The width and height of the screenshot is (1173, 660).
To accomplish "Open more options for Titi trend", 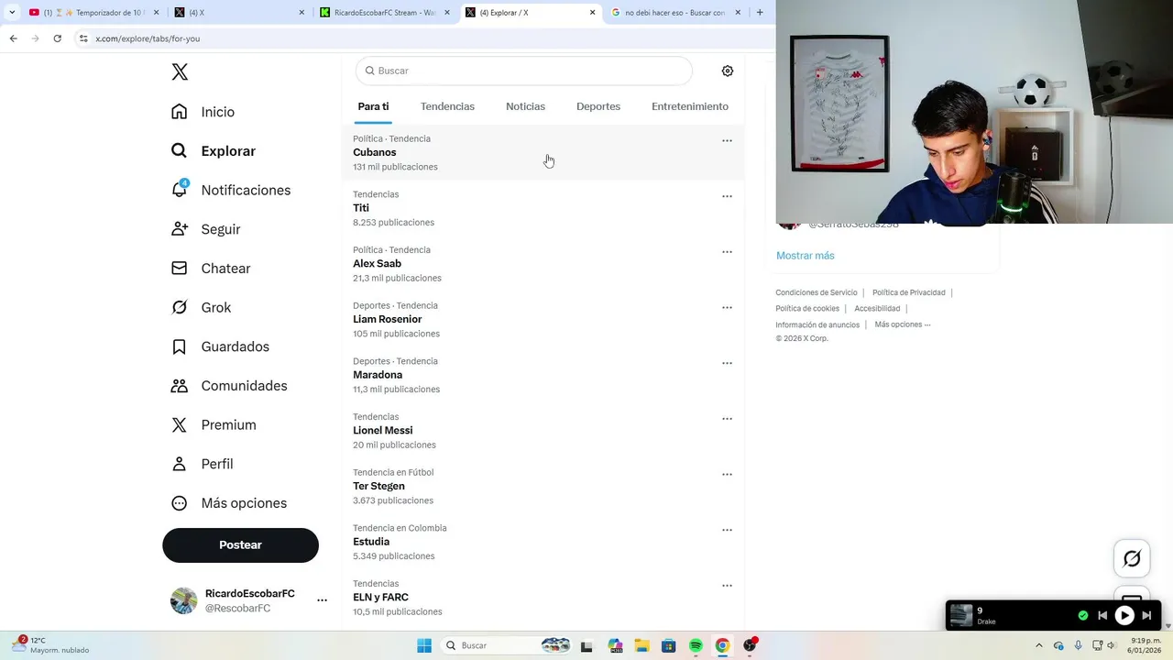I will (727, 196).
